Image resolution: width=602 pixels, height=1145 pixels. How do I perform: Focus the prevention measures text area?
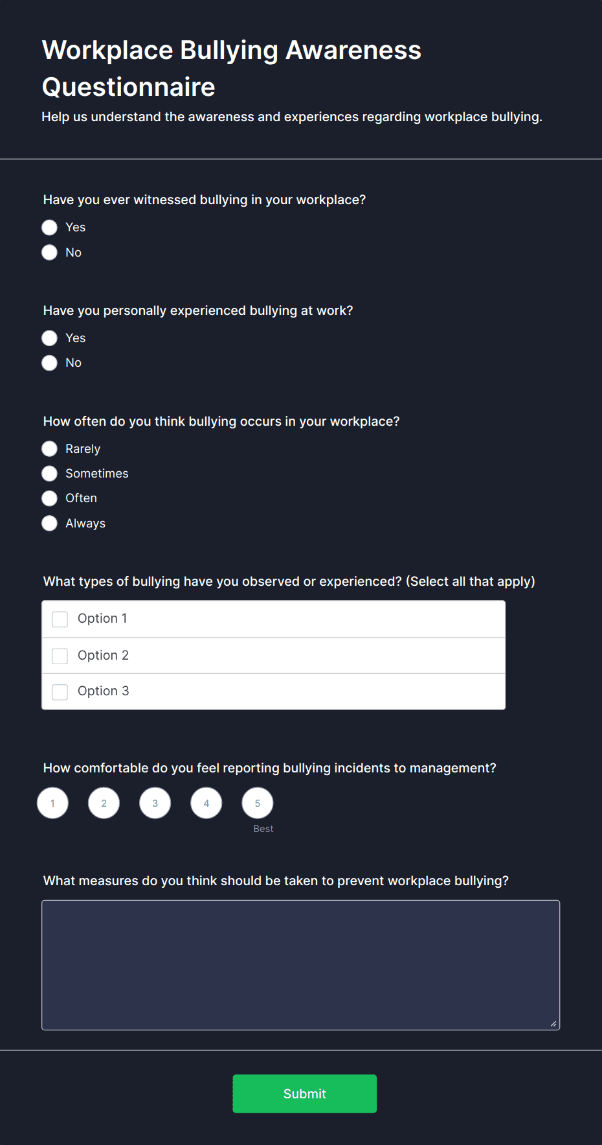[x=300, y=965]
